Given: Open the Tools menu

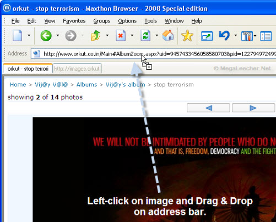Looking at the screenshot, I should pos(150,21).
